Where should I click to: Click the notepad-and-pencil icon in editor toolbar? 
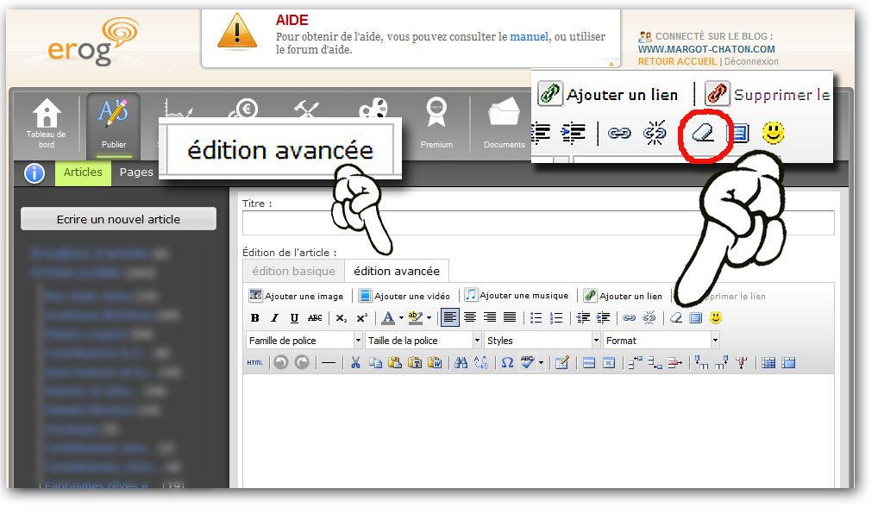tap(562, 363)
